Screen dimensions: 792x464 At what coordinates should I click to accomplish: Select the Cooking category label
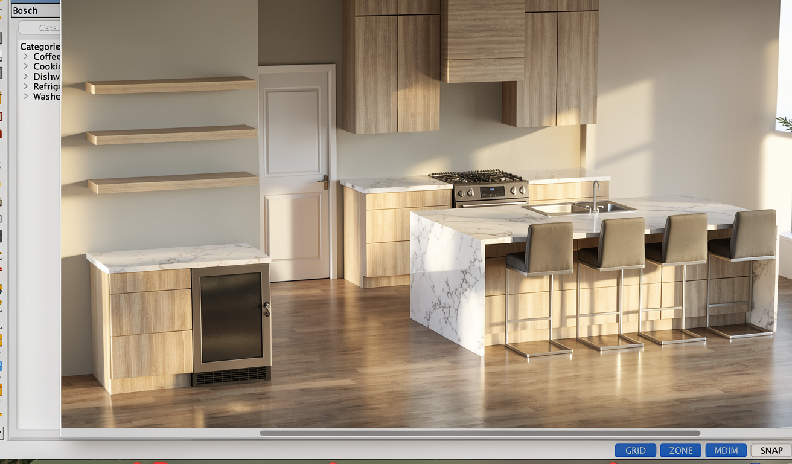46,66
